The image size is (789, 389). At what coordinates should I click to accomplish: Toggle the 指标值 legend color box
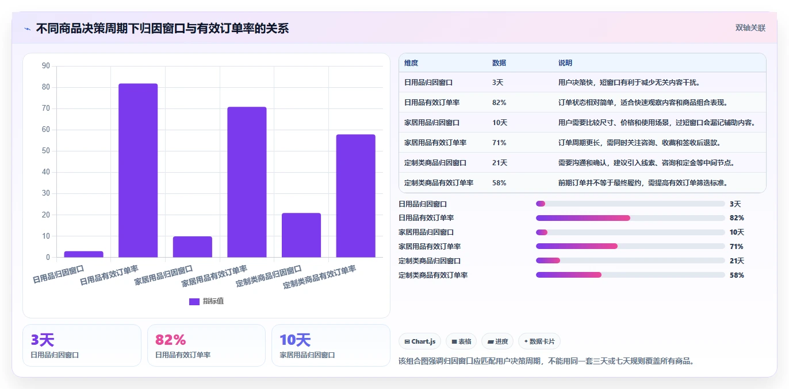coord(194,301)
